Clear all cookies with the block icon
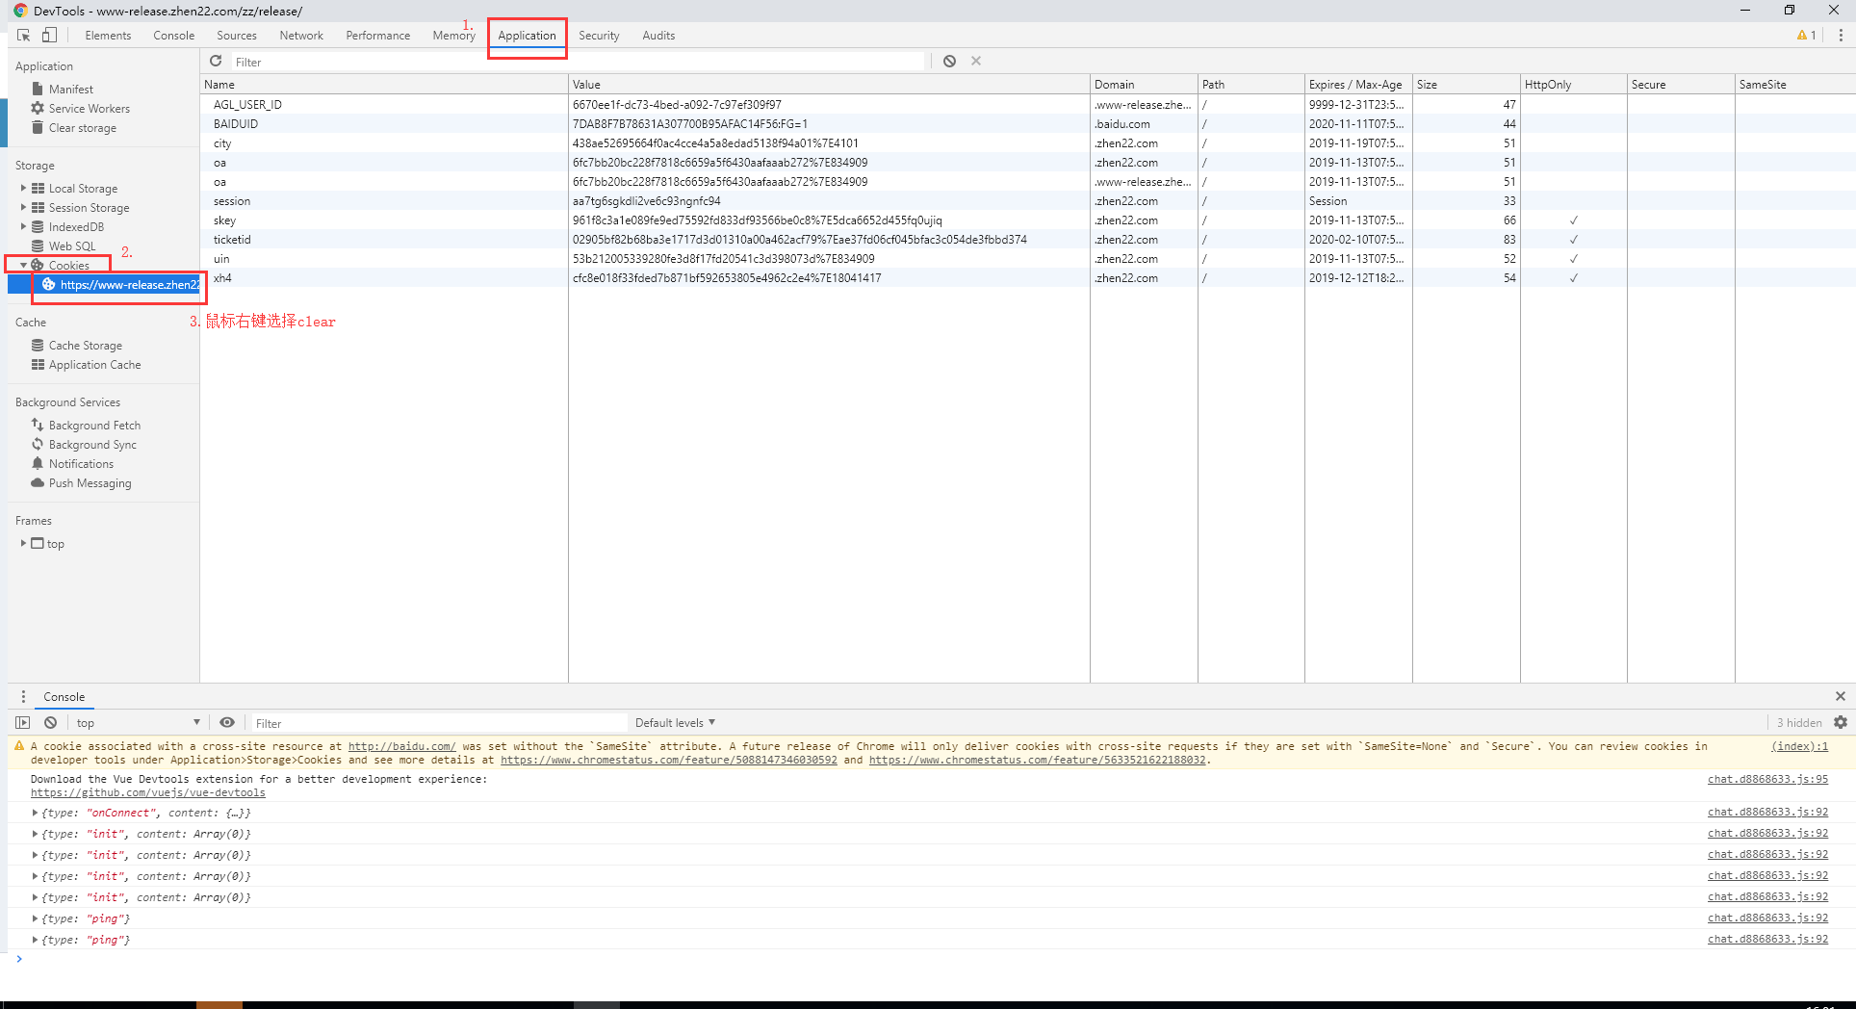Image resolution: width=1856 pixels, height=1009 pixels. pos(949,61)
